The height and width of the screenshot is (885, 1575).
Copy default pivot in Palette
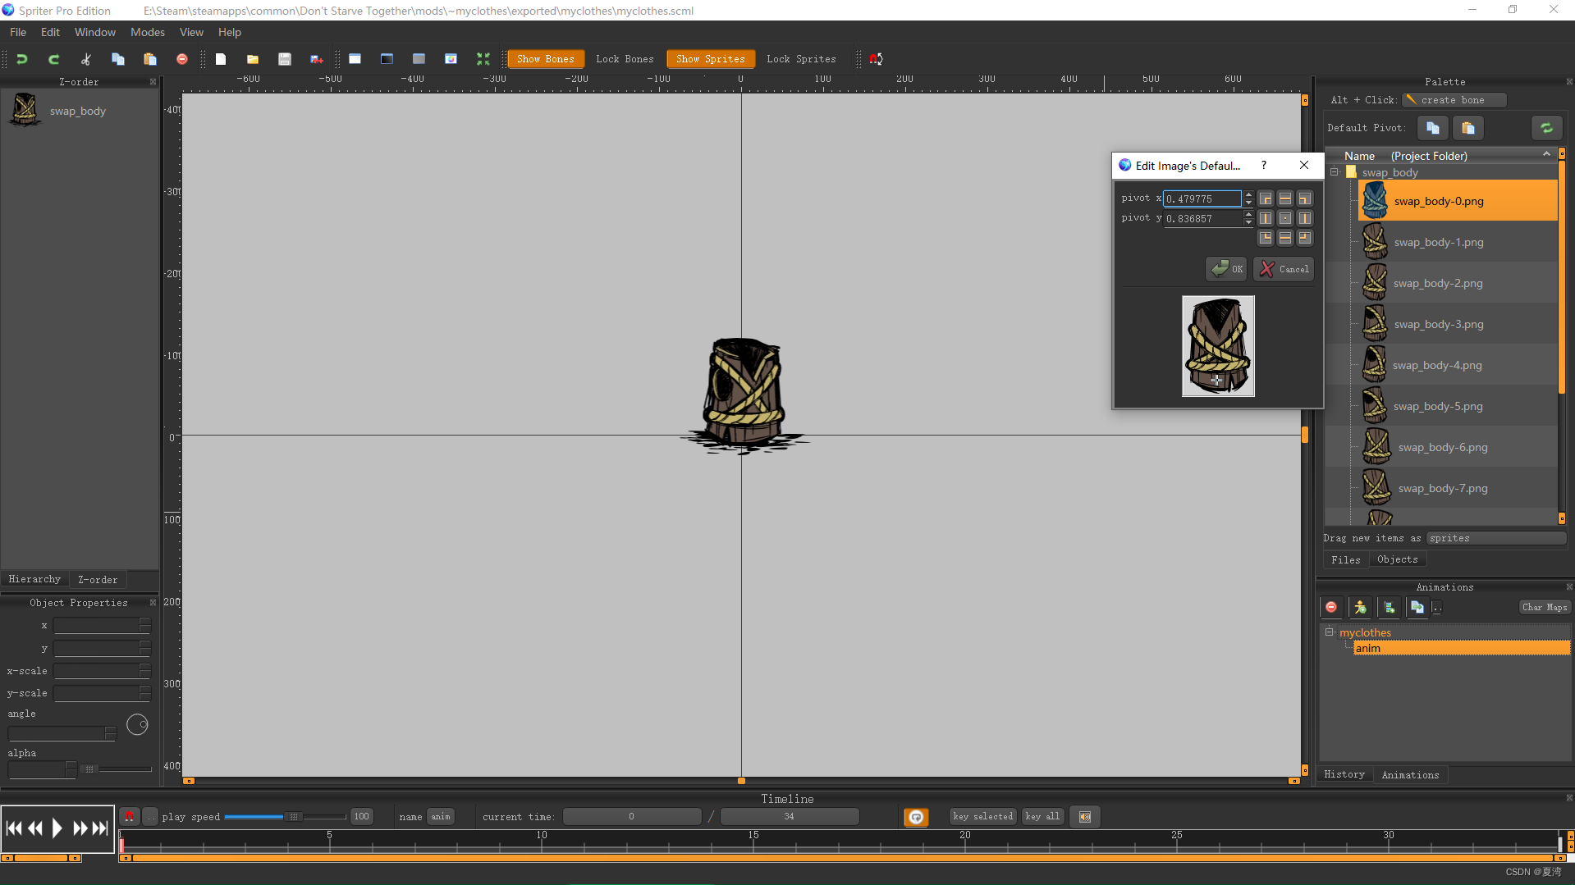coord(1433,128)
